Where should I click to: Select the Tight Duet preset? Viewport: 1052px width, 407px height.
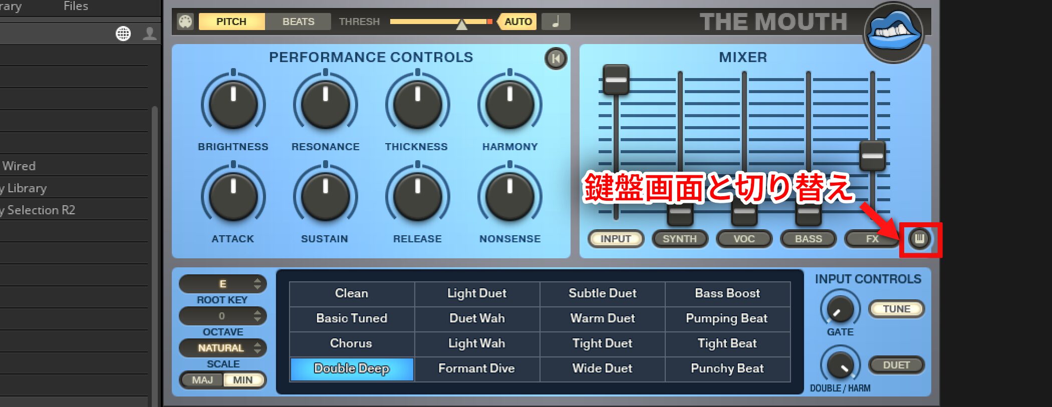click(x=602, y=343)
